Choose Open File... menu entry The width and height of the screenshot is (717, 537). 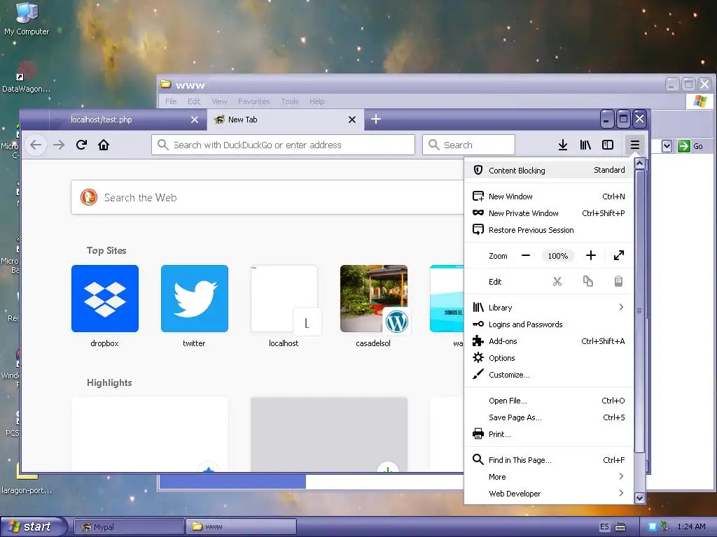[x=549, y=401]
